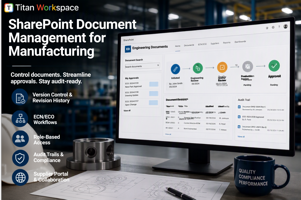Select the orange Quality Review step icon

click(x=222, y=67)
